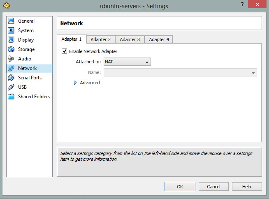Switch to the Adapter 2 tab
The image size is (269, 199).
point(101,39)
